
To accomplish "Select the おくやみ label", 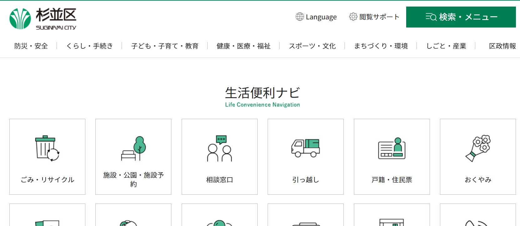I will pos(478,180).
